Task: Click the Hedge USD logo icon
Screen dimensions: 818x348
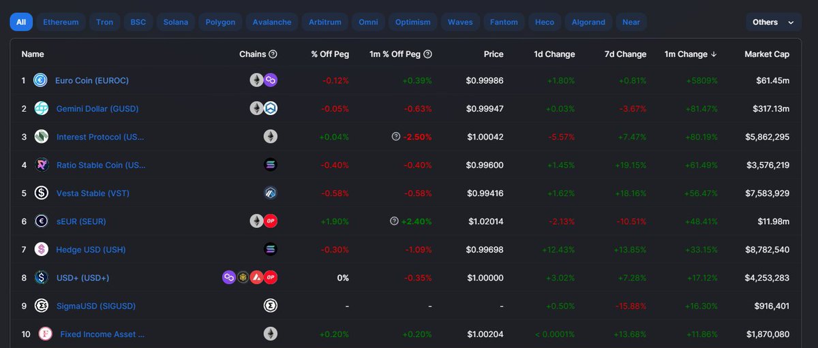Action: tap(42, 249)
